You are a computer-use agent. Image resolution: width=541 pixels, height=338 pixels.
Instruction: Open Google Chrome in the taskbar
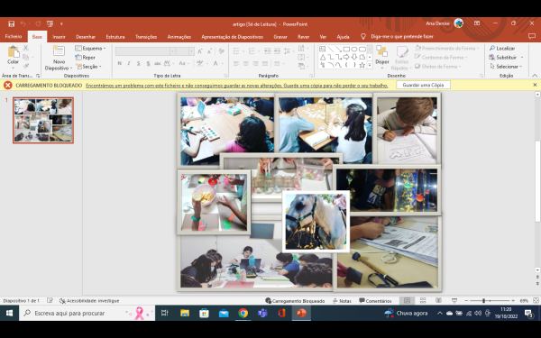[x=243, y=313]
